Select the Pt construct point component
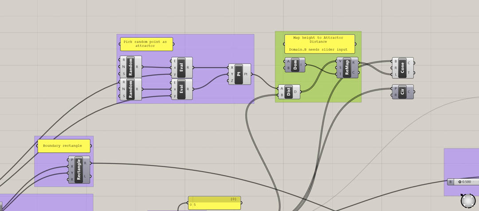Screen dimensions: 479x211 click(x=239, y=74)
